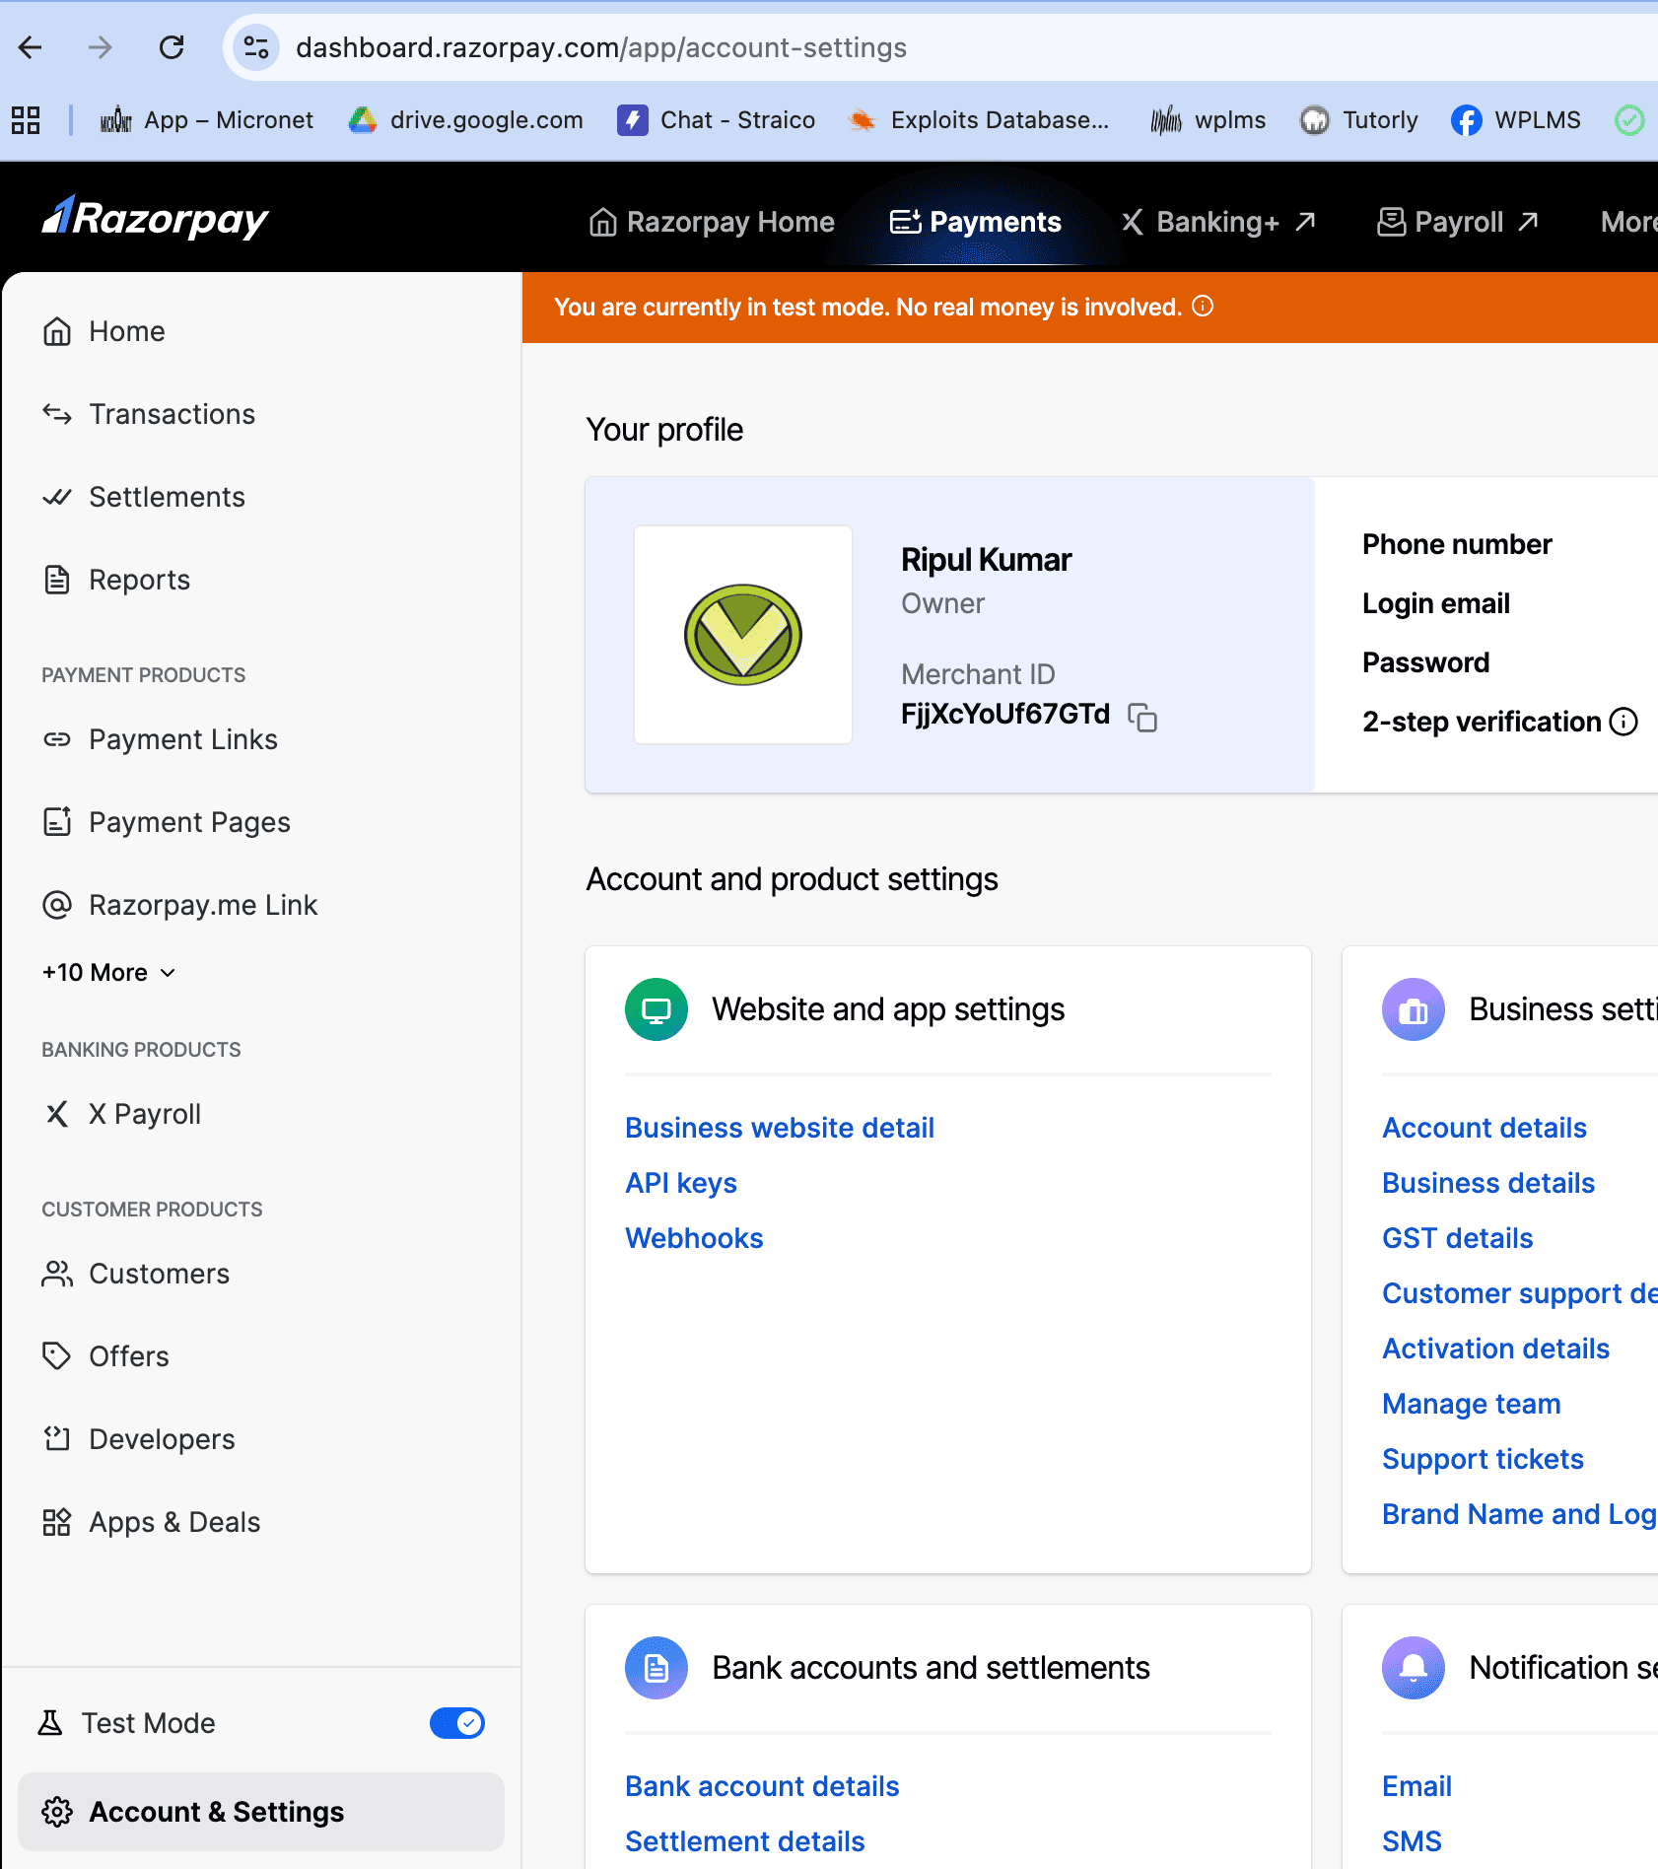1658x1869 pixels.
Task: Open the Brand Name and Logo link
Action: [x=1520, y=1514]
